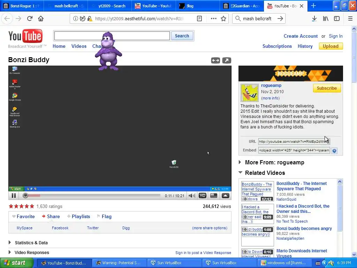Mute the video volume icon
Viewport: 357px width, 268px height.
click(x=192, y=195)
